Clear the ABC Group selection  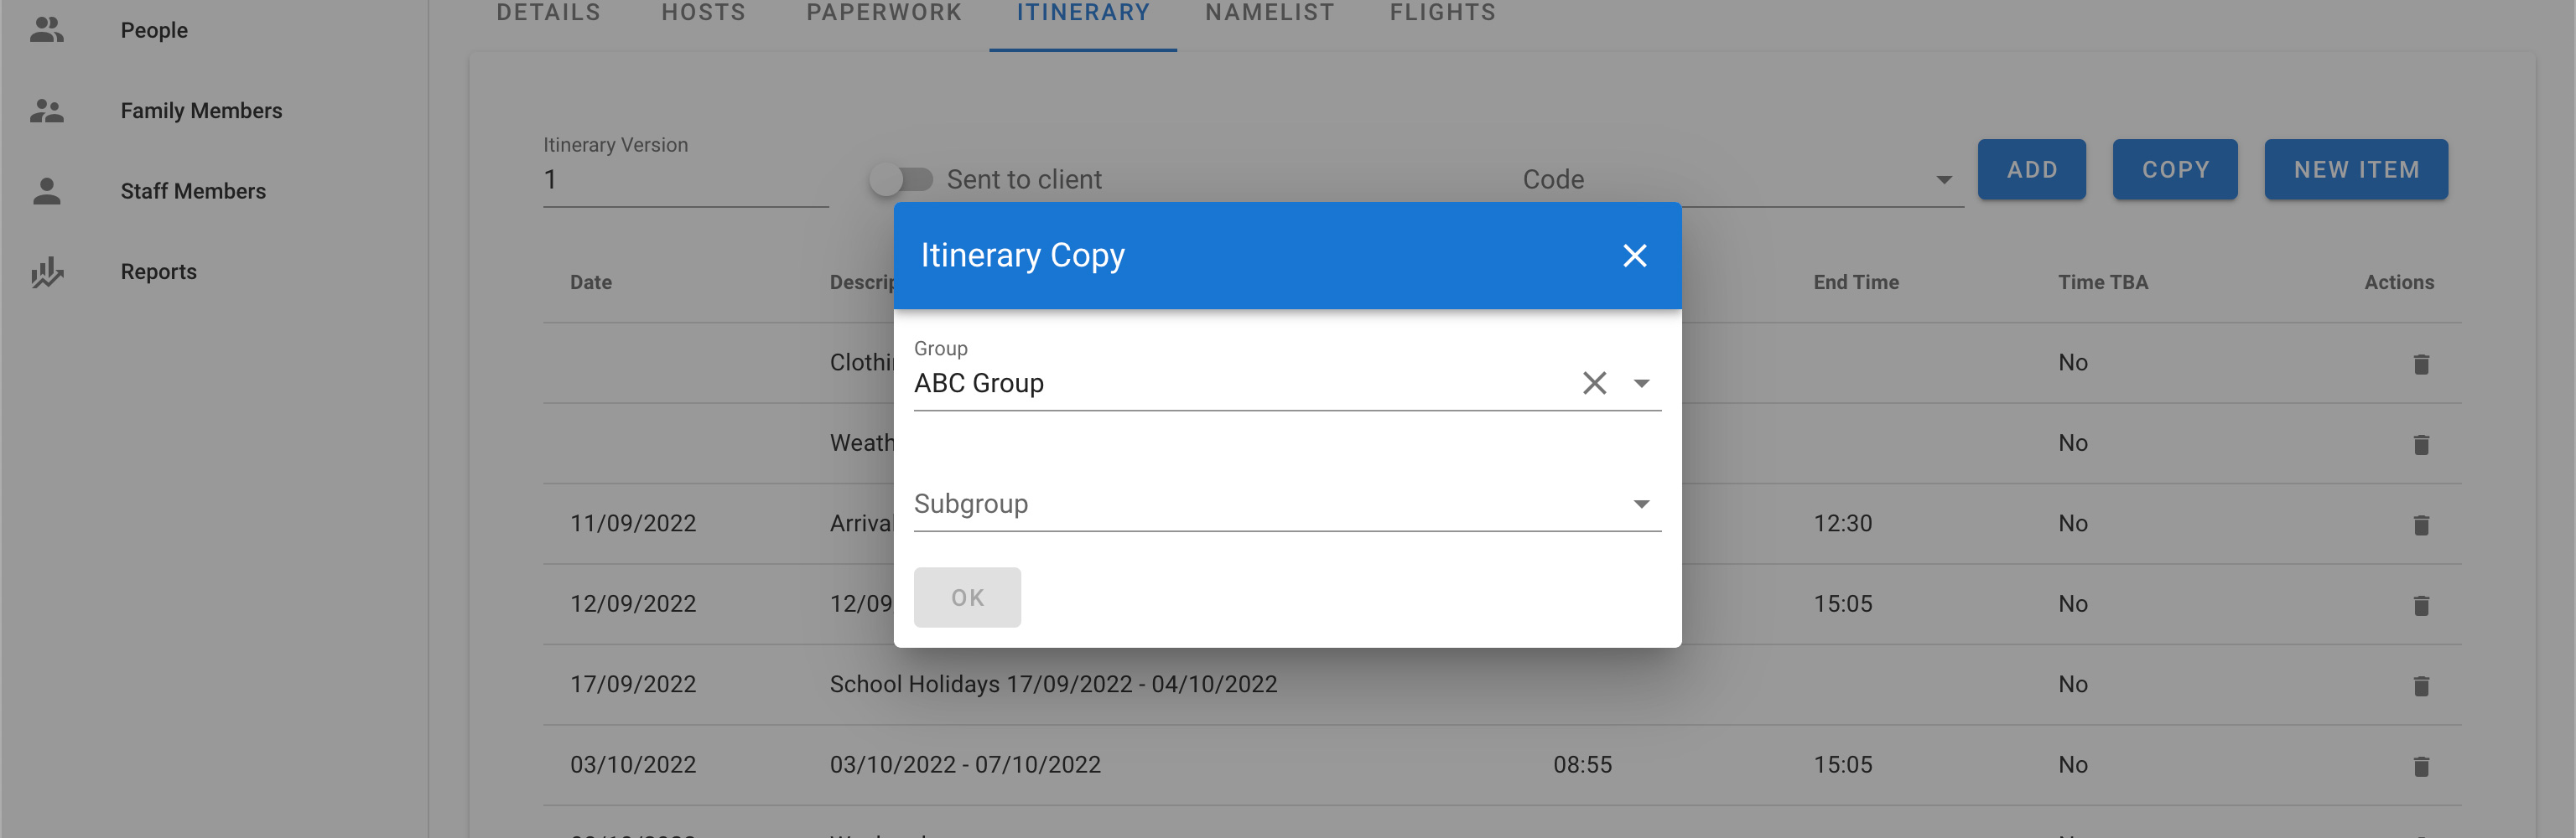[x=1594, y=384]
